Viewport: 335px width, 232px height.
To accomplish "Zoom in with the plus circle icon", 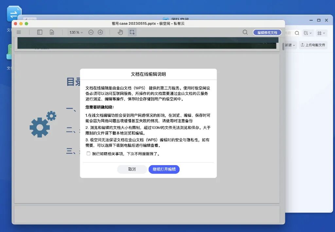I will [x=100, y=32].
